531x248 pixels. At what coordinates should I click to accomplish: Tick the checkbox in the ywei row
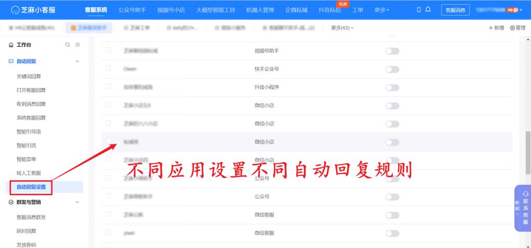tap(108, 232)
